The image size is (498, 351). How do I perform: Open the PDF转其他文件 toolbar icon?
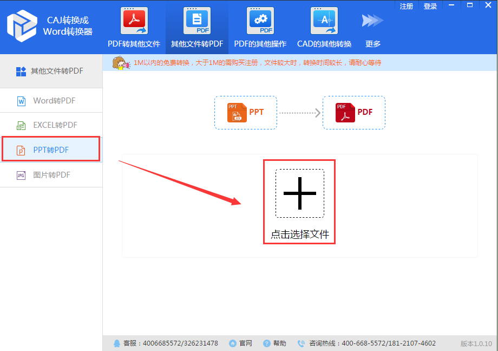tap(134, 21)
